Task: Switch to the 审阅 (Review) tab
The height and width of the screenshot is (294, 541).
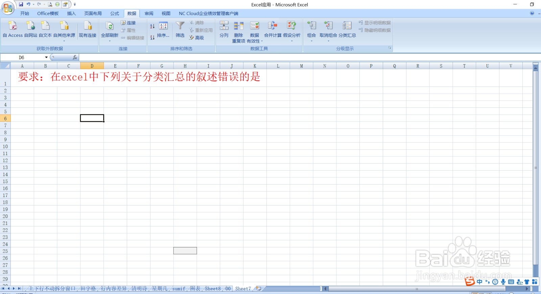Action: [149, 14]
